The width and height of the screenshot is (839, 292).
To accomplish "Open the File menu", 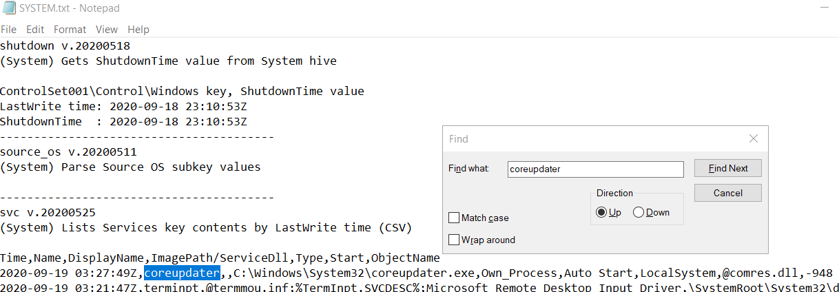I will pyautogui.click(x=8, y=30).
